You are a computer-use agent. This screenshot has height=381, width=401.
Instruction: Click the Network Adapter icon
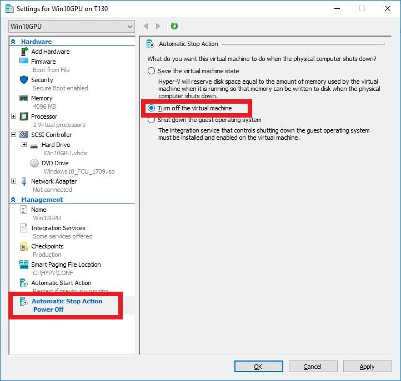24,181
